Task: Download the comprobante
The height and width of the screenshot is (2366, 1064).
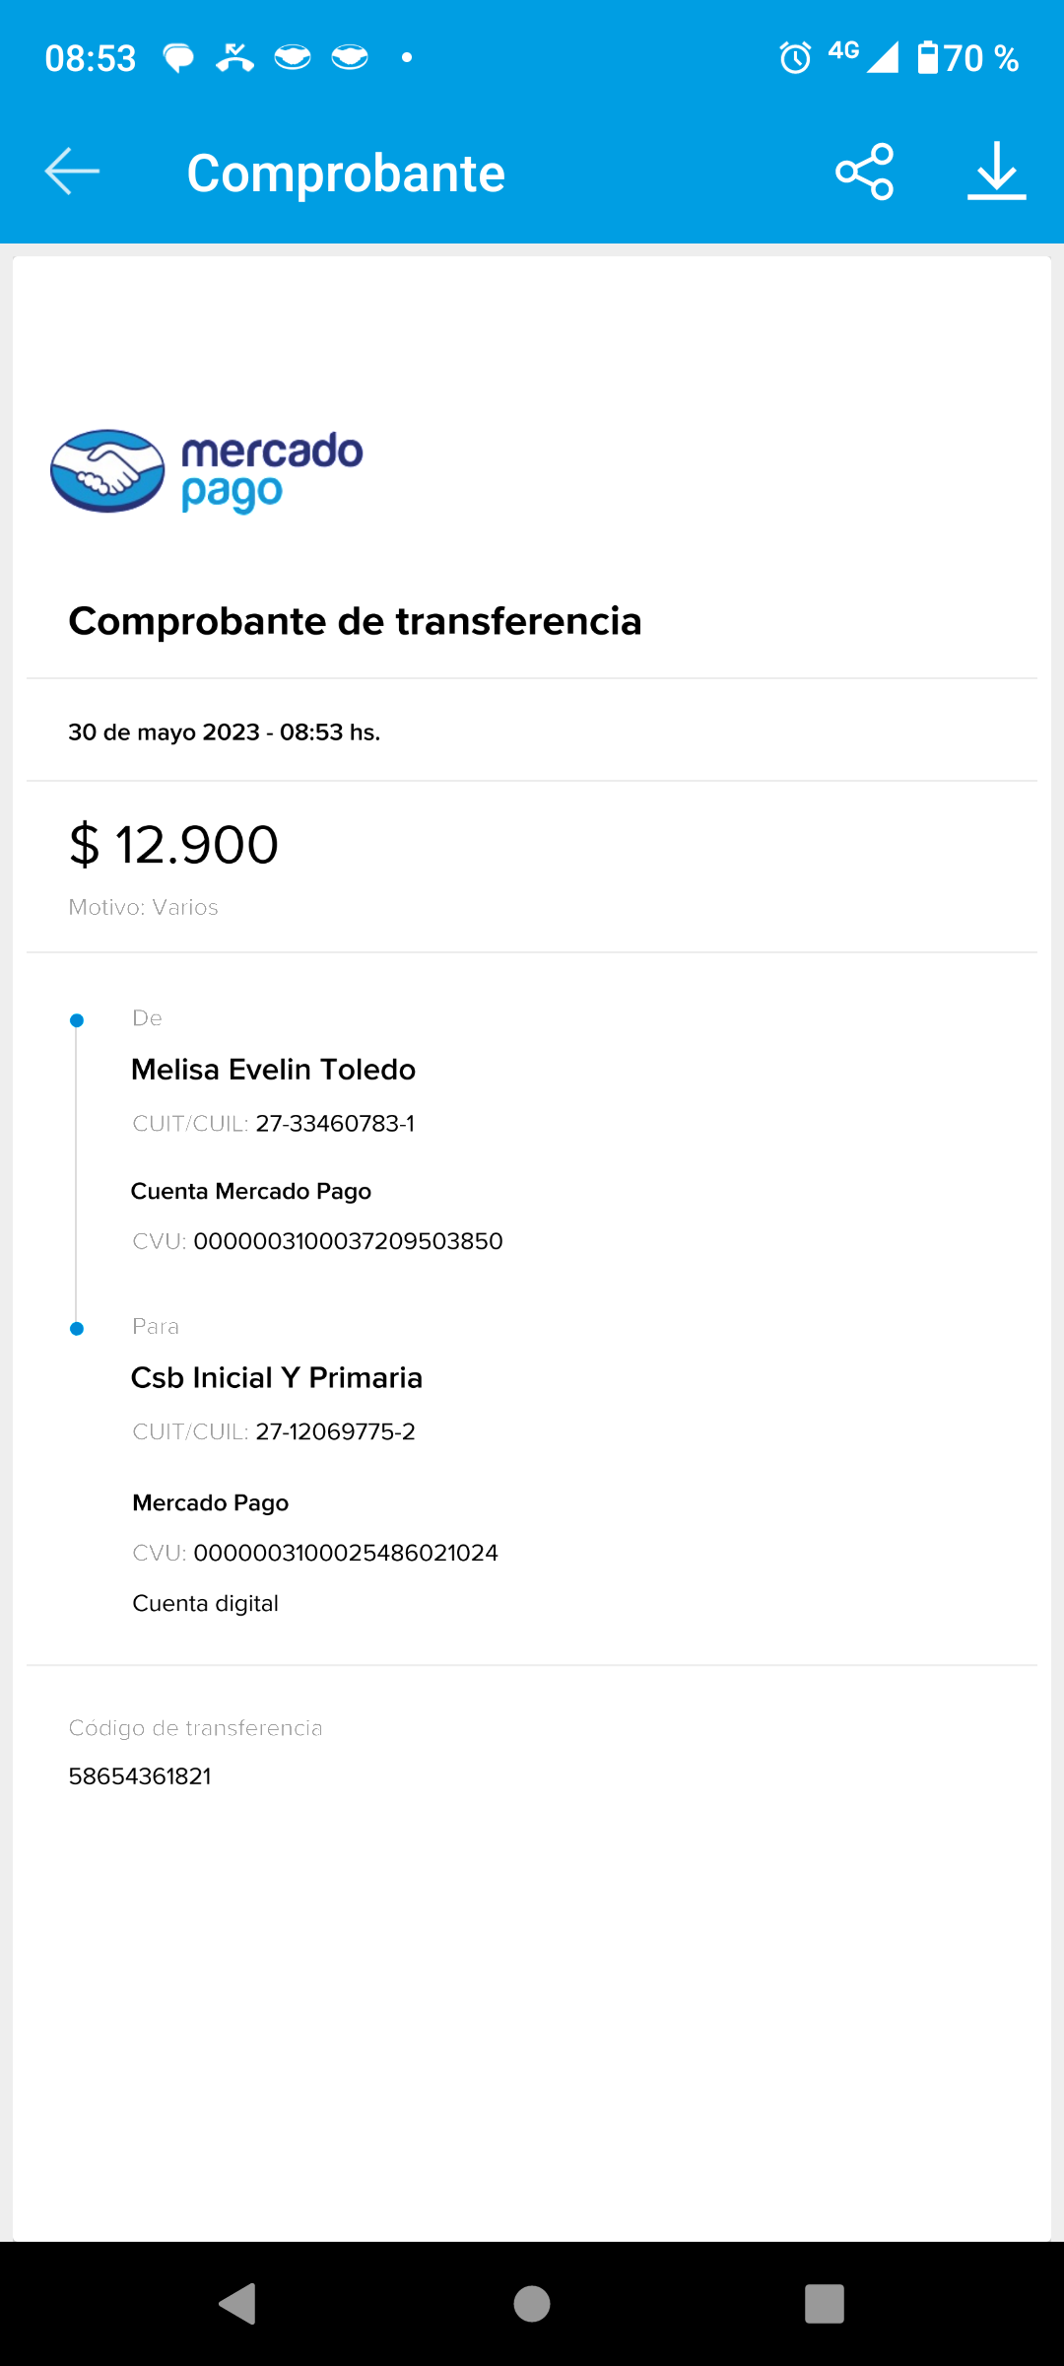Action: [x=996, y=172]
